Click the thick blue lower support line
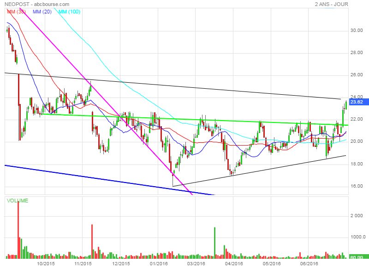Viewport: 369px width, 268px height. 92,178
